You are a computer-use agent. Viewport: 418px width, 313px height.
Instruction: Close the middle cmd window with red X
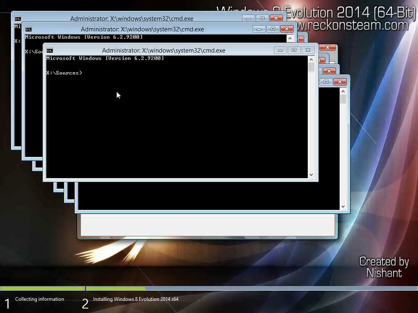coord(287,29)
